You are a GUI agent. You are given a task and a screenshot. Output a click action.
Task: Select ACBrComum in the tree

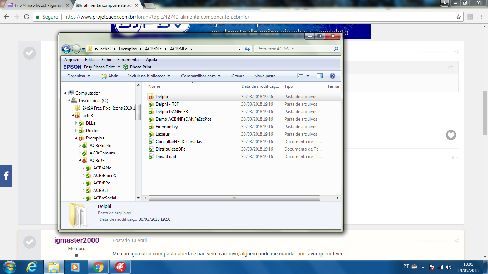coord(102,153)
